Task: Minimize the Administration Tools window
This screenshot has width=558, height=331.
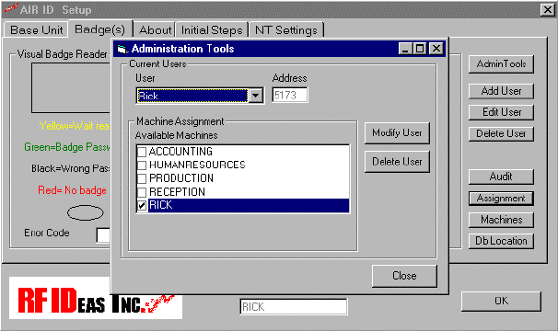Action: point(405,49)
